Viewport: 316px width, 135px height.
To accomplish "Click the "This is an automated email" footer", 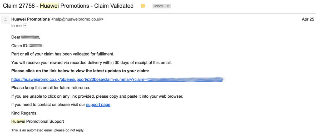I will [48, 130].
